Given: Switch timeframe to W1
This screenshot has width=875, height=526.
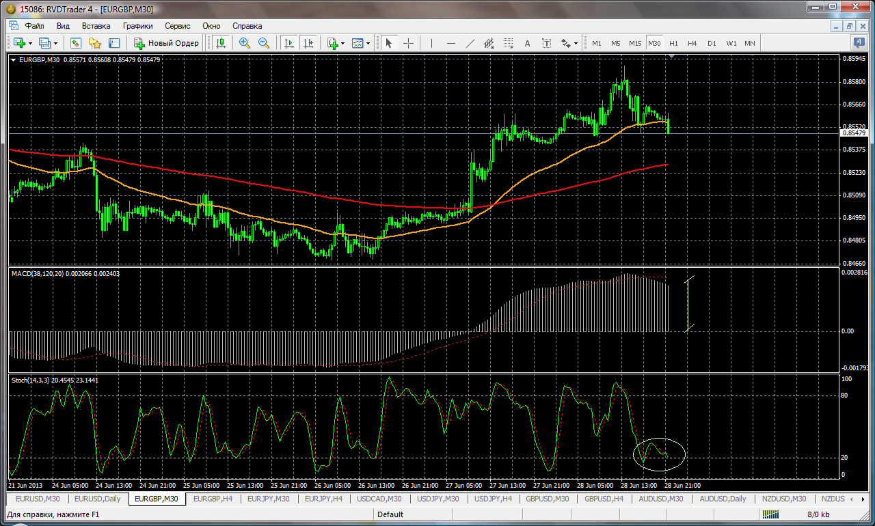Looking at the screenshot, I should click(x=731, y=43).
